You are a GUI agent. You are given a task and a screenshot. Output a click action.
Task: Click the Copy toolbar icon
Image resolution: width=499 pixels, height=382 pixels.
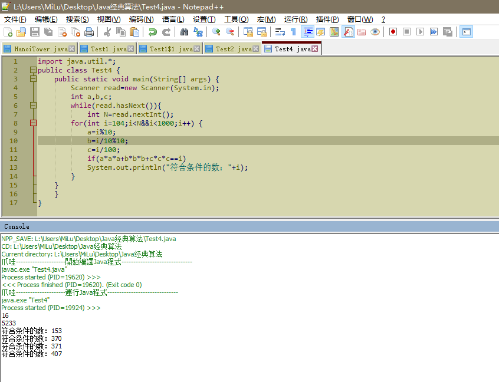pos(121,32)
